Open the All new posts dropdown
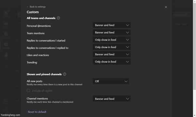196x117 pixels. pyautogui.click(x=111, y=81)
